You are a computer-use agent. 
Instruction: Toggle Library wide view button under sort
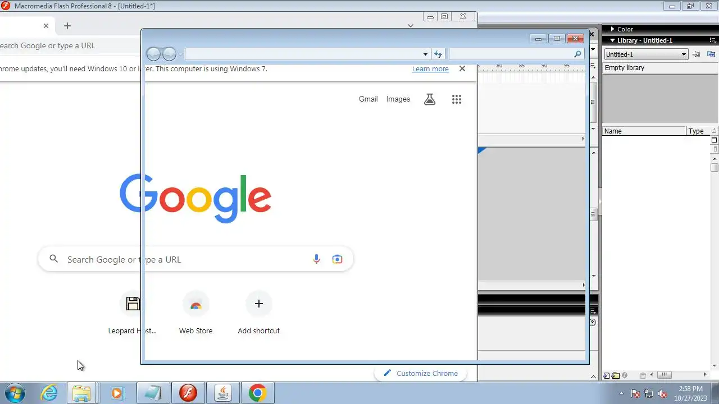[715, 140]
